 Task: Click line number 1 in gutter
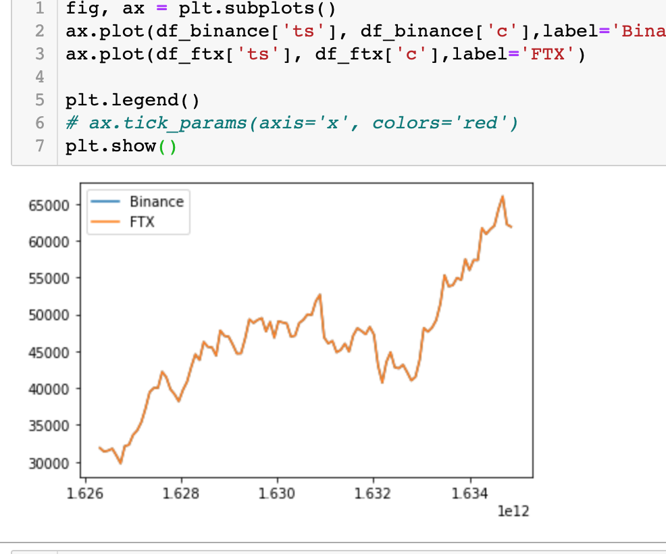click(39, 8)
